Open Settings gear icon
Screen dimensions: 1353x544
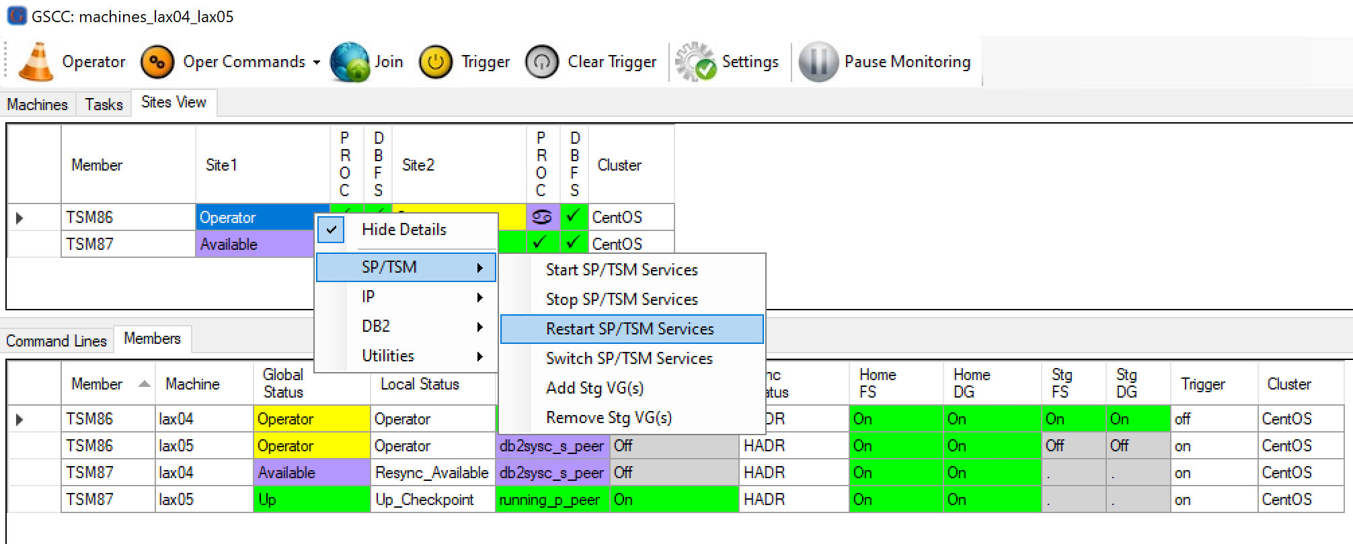pos(695,62)
